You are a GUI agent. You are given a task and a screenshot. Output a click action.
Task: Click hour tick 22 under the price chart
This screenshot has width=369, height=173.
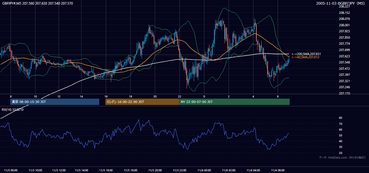point(180,96)
